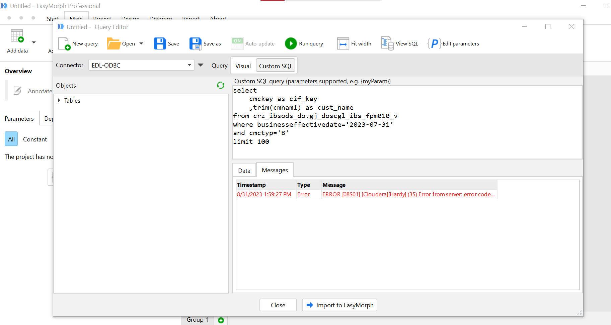Click the Error type cell
This screenshot has width=611, height=325.
coord(309,194)
